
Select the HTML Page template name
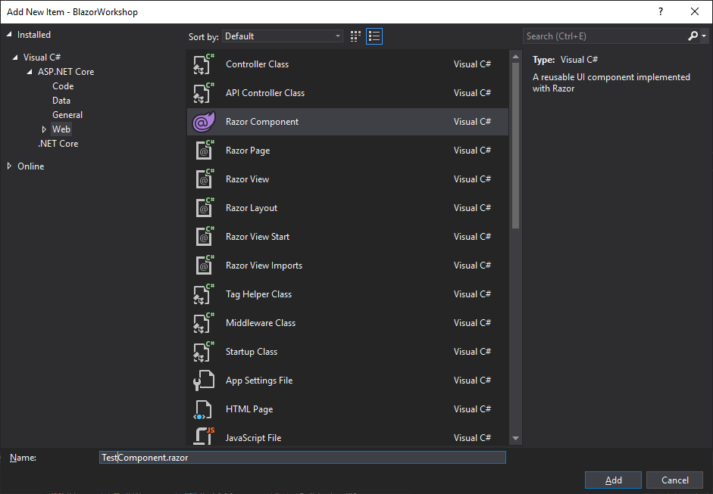[x=249, y=409]
